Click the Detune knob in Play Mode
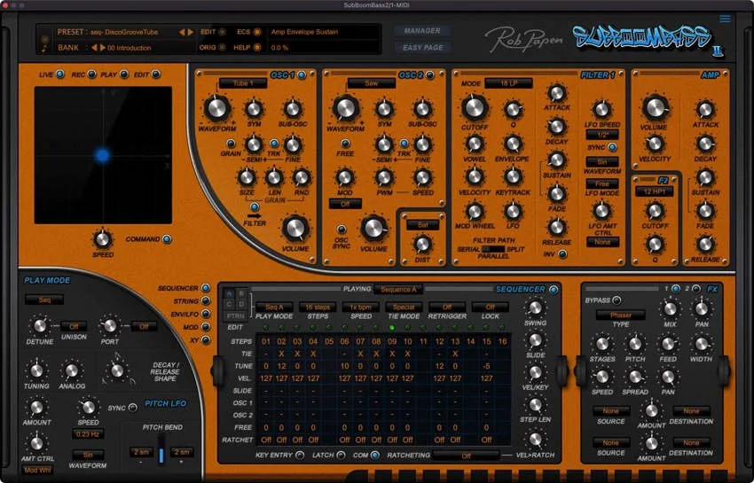 (39, 326)
